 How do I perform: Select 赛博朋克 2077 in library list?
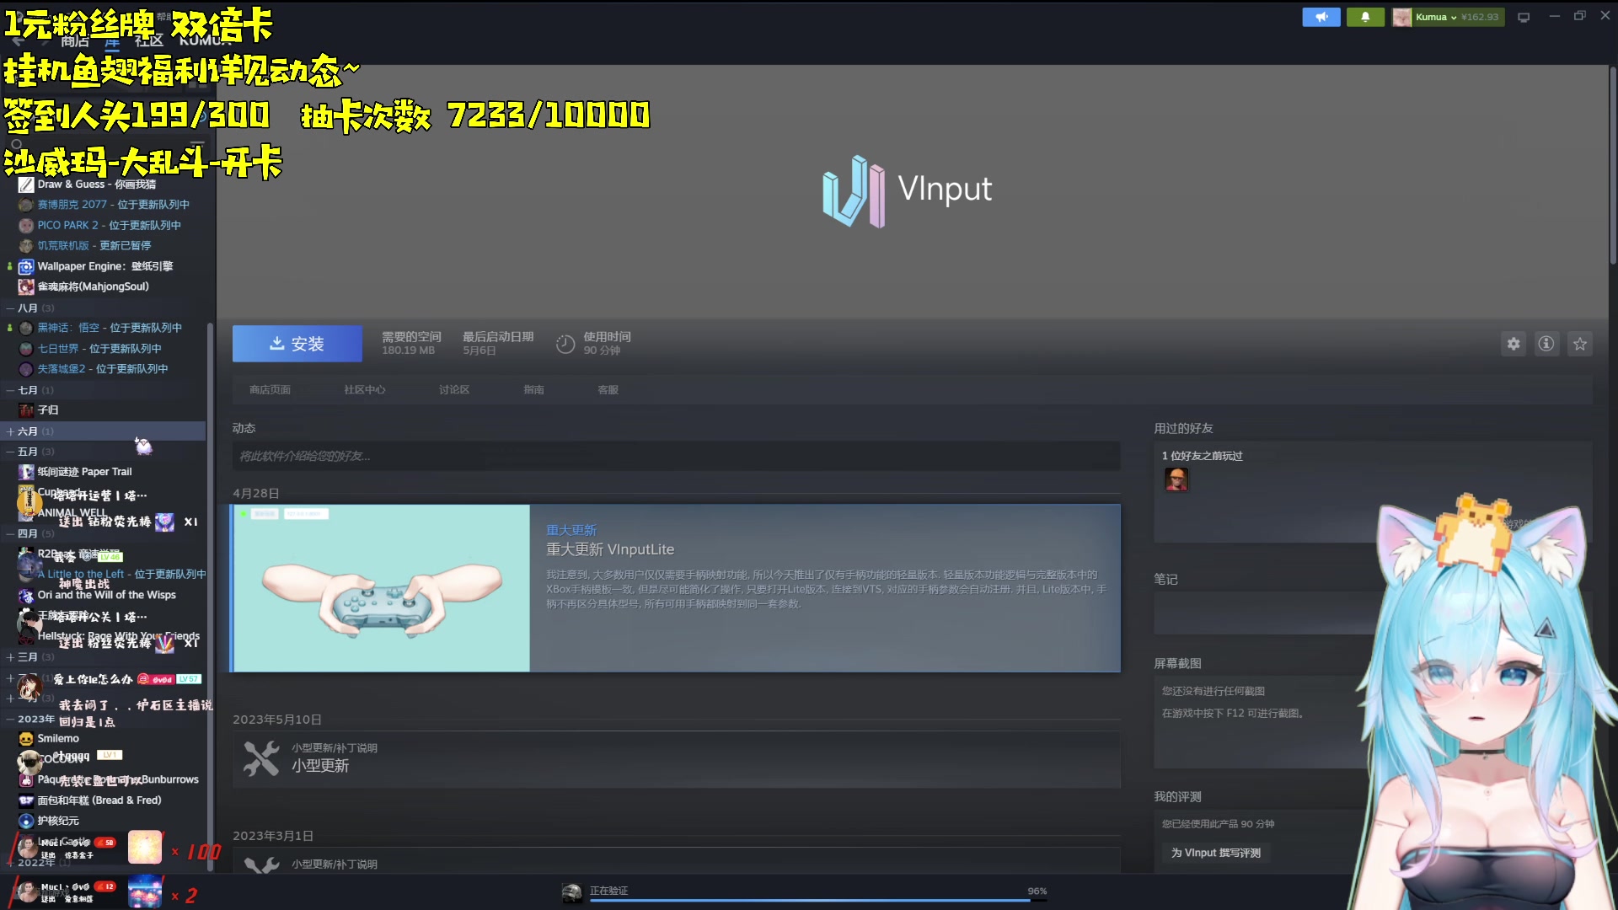pos(113,204)
